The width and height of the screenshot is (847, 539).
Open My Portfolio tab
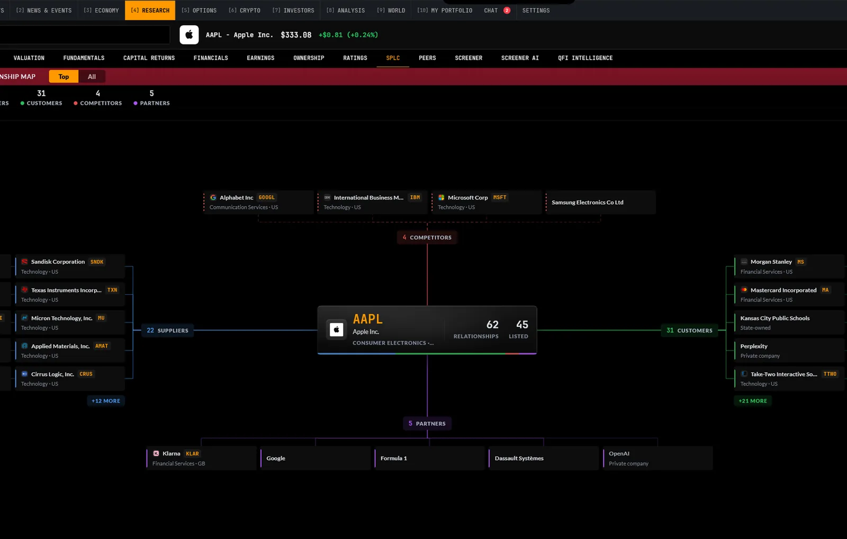pos(445,11)
